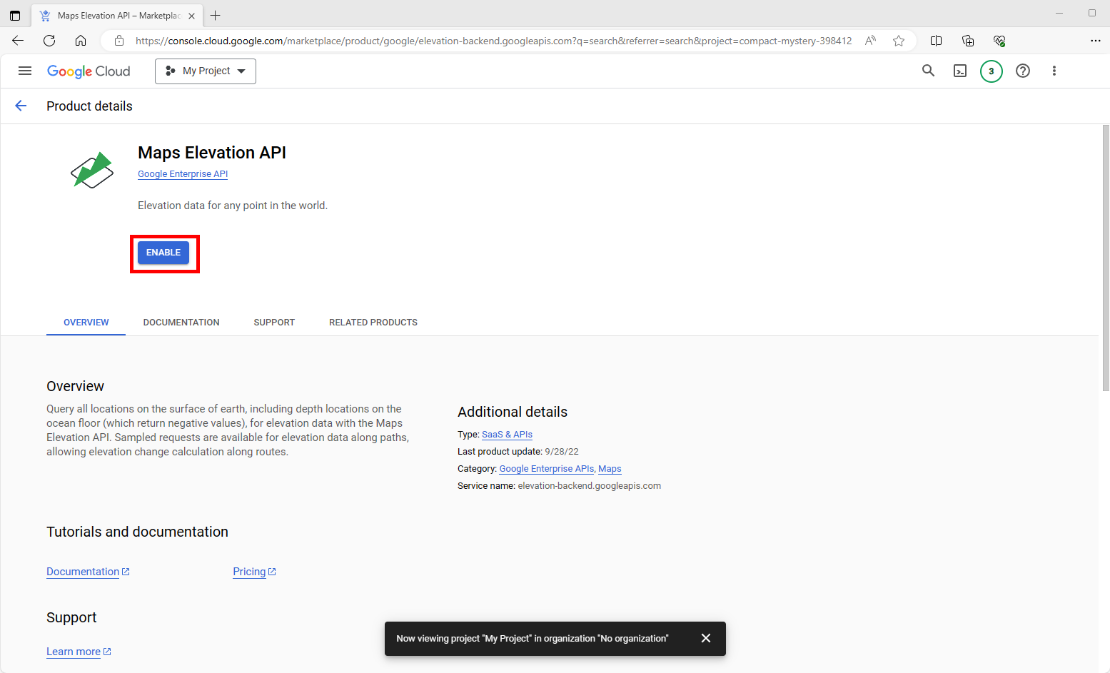1110x673 pixels.
Task: Open the Pricing external link
Action: coord(254,572)
